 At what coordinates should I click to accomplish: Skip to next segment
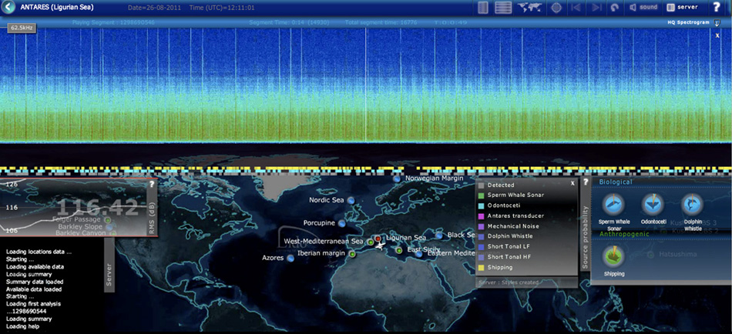click(596, 8)
